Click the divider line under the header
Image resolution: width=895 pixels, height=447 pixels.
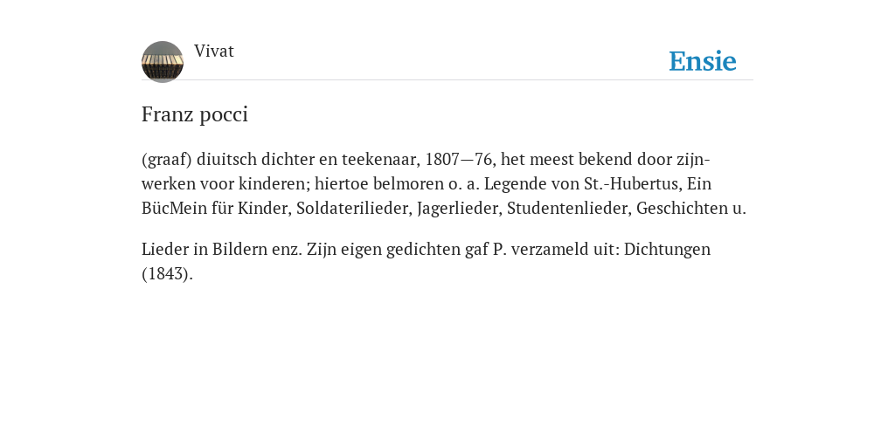point(447,79)
